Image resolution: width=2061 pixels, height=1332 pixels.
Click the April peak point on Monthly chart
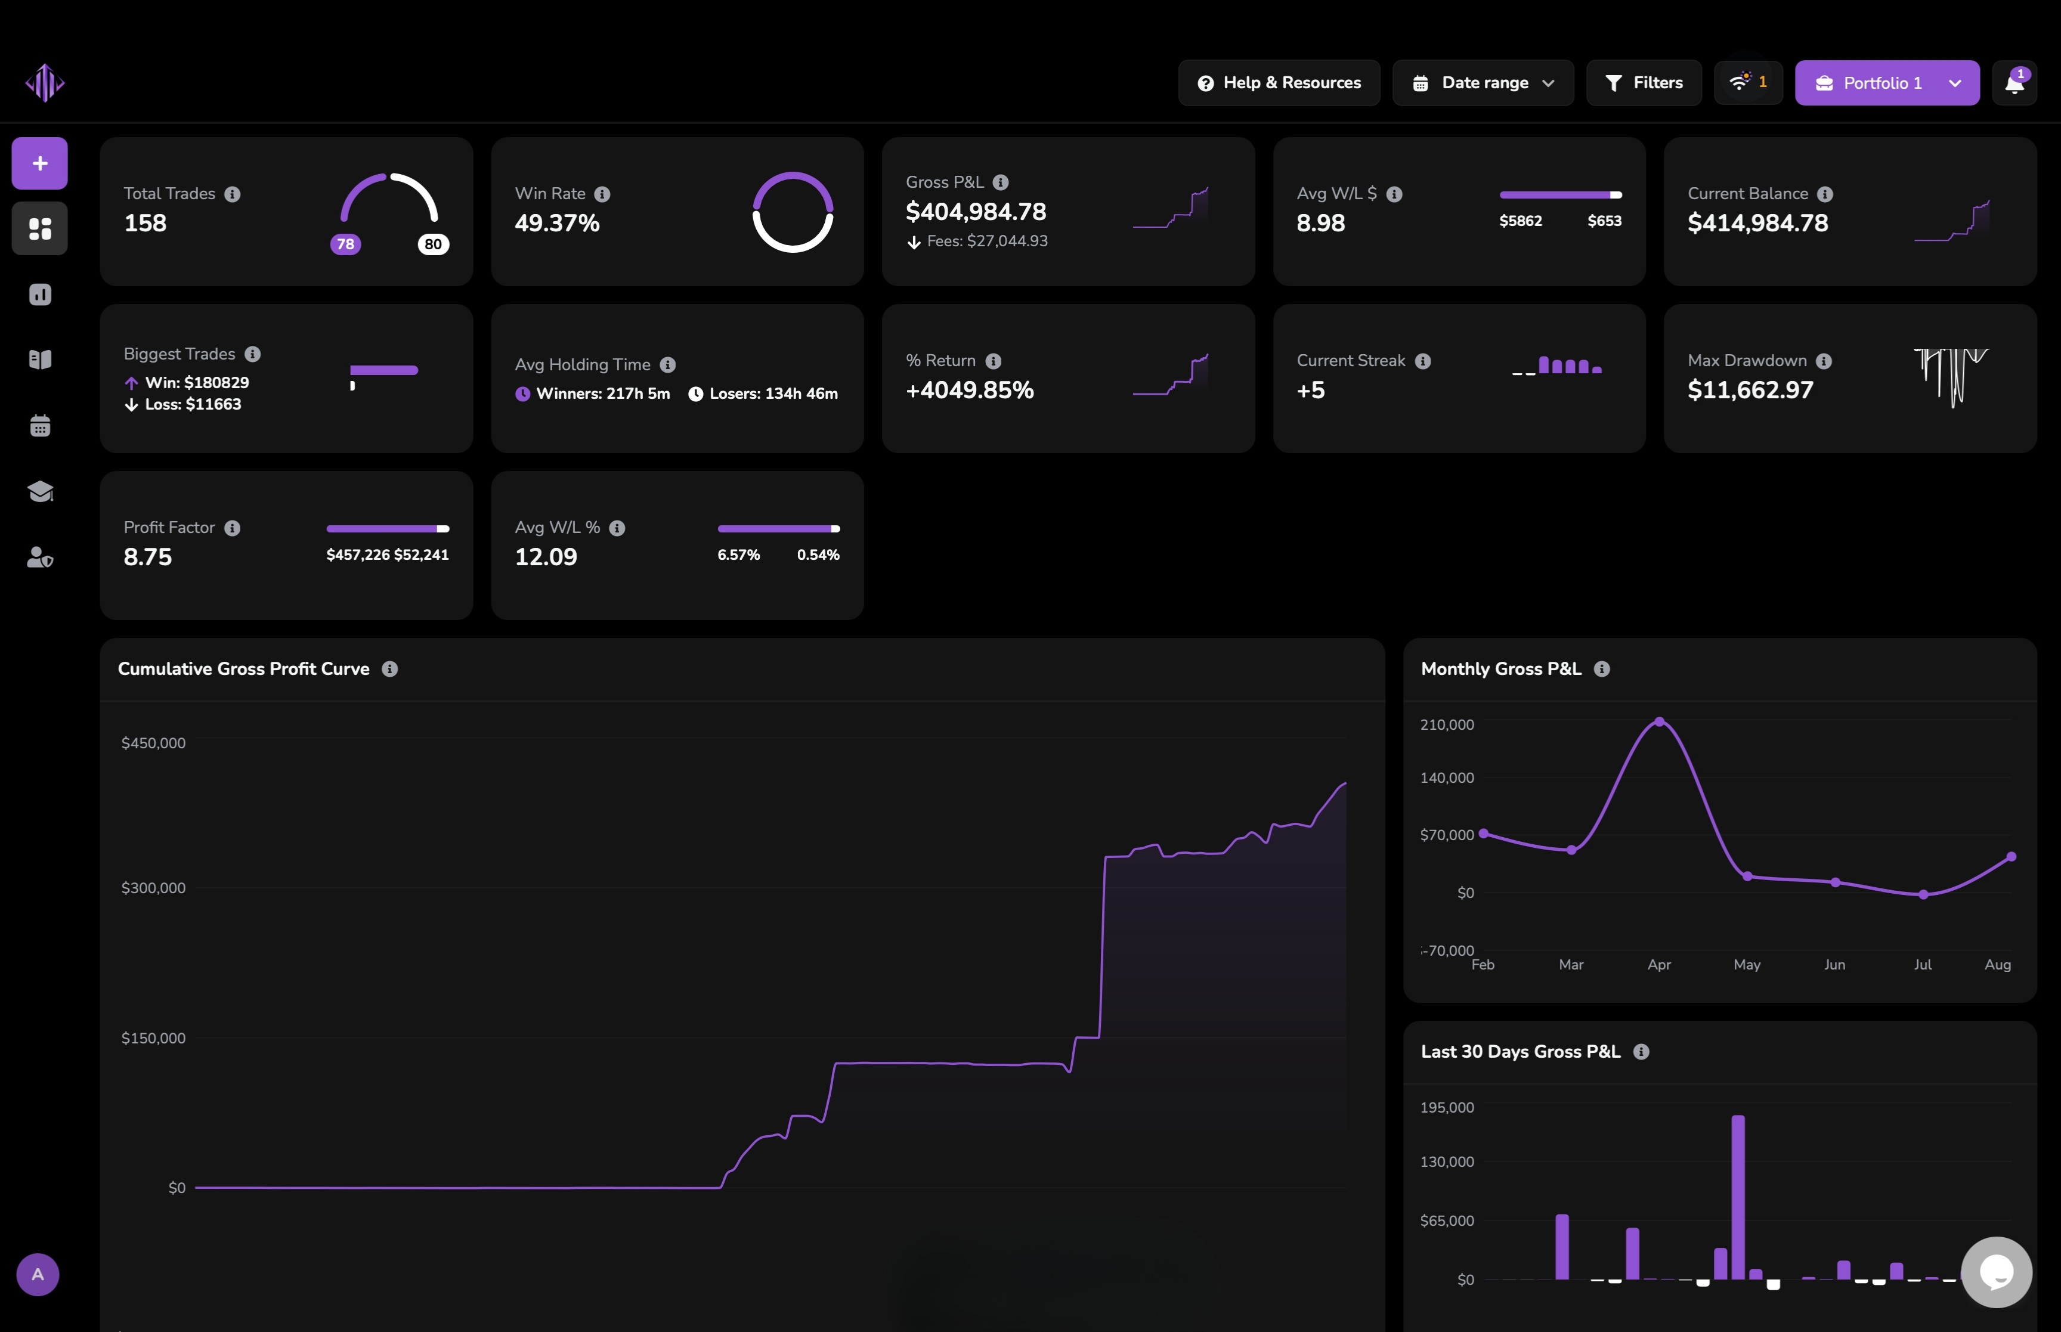point(1659,721)
